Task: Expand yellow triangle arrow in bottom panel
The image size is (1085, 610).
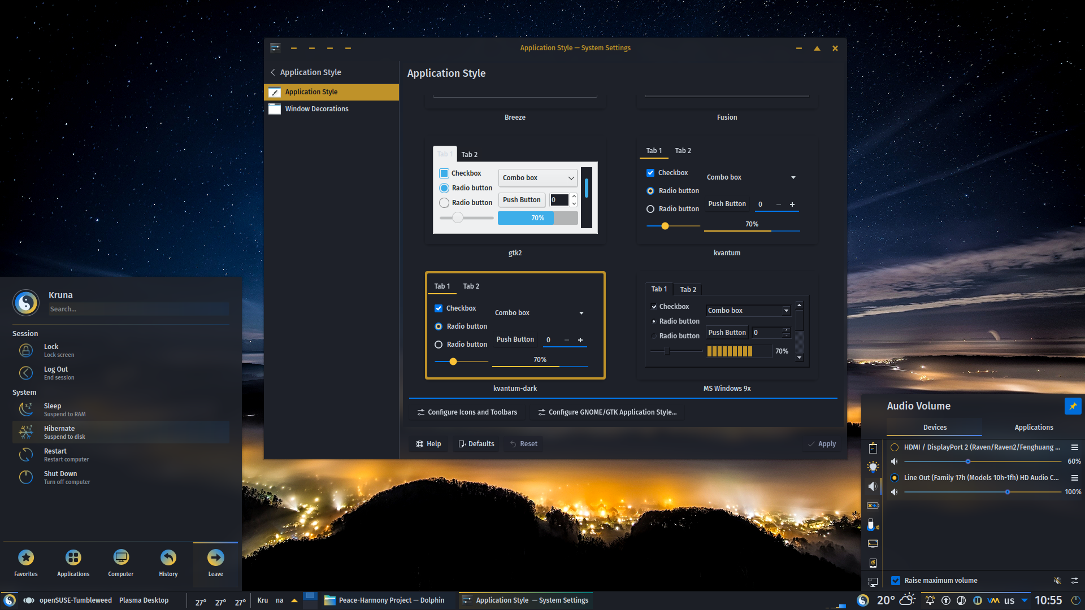Action: [x=294, y=600]
